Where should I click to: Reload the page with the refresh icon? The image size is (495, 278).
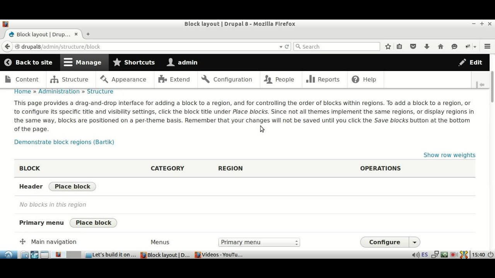click(x=287, y=46)
